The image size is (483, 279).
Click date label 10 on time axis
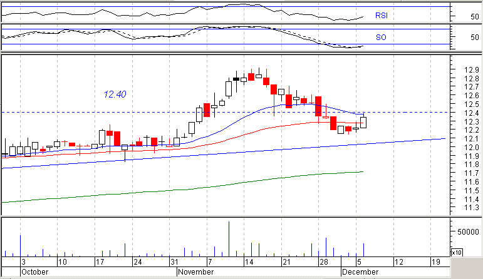[x=63, y=262]
